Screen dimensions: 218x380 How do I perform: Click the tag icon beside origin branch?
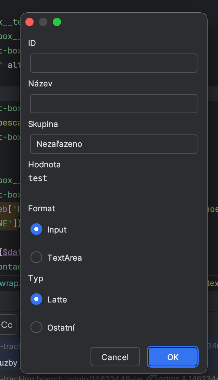(x=151, y=378)
